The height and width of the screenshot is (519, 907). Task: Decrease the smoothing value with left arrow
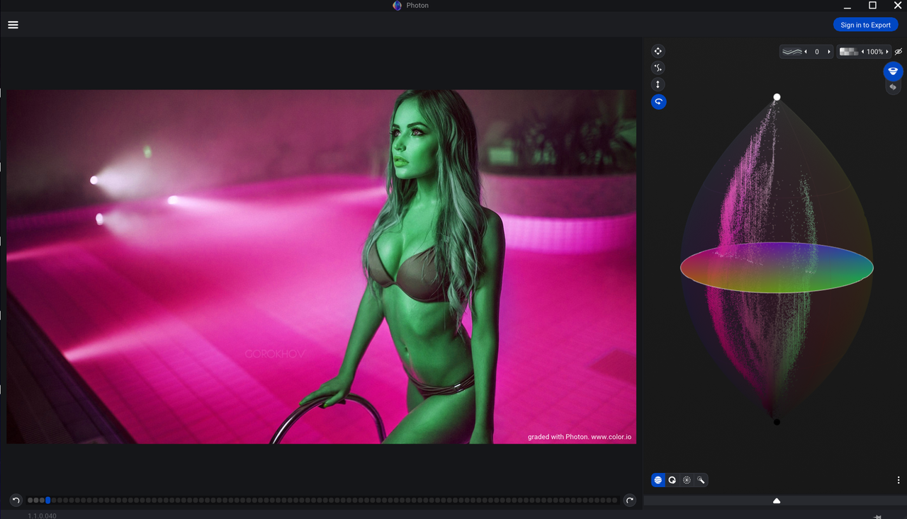806,52
